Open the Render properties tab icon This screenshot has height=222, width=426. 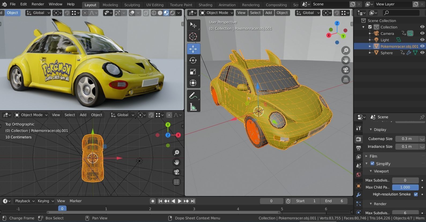point(358,139)
